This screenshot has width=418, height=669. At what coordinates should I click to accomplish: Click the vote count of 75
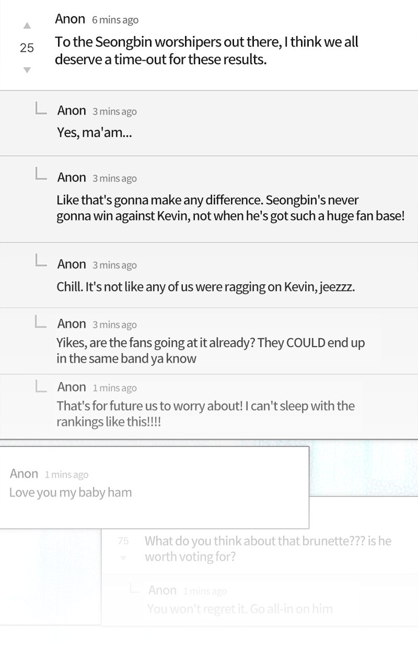(x=123, y=541)
